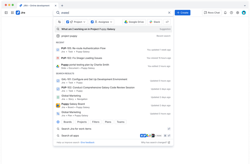The width and height of the screenshot is (250, 164).
Task: Click the magnifier icon in search bar
Action: click(58, 13)
